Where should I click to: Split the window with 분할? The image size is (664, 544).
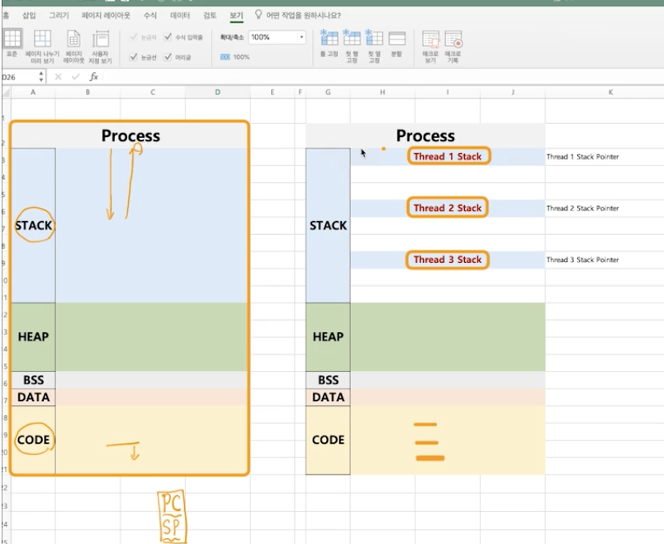pyautogui.click(x=396, y=43)
